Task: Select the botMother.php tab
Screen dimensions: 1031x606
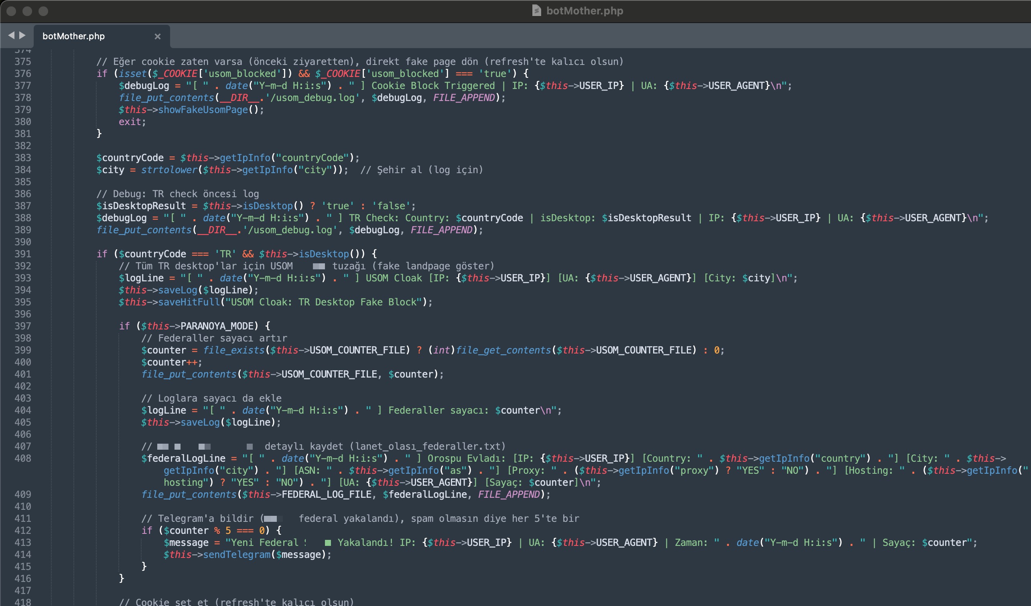Action: (x=101, y=36)
